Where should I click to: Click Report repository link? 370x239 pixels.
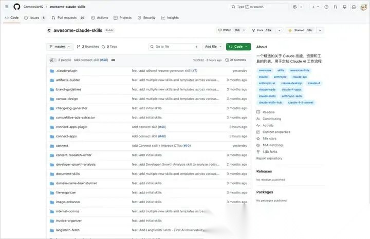(269, 158)
